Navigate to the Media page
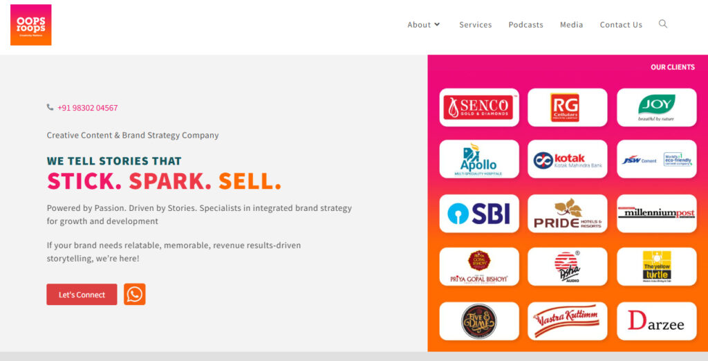Viewport: 708px width, 361px height. pyautogui.click(x=572, y=25)
